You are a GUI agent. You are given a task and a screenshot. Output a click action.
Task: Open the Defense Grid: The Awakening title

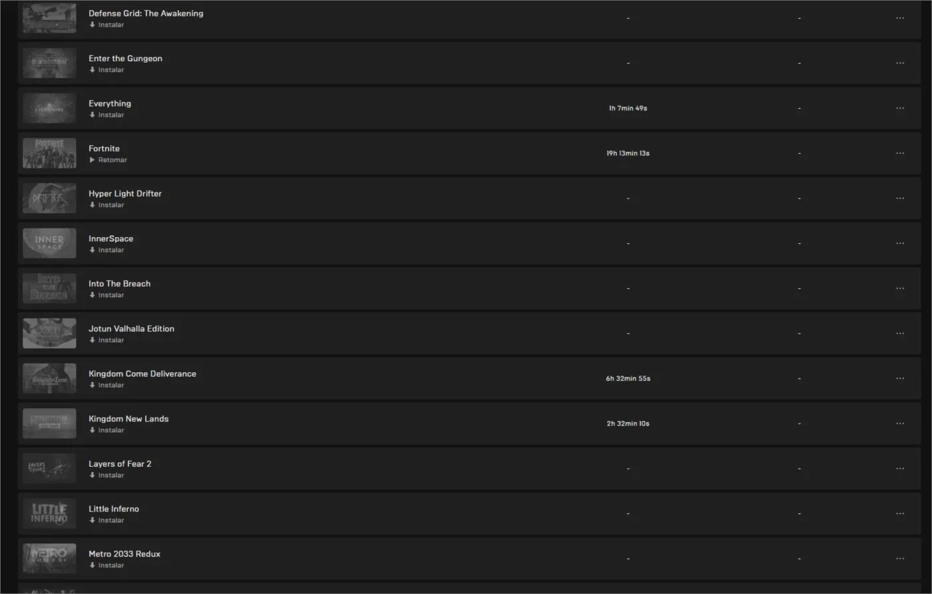(146, 13)
